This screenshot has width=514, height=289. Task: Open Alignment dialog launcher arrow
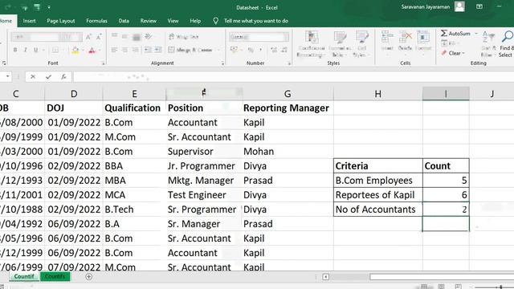click(x=222, y=63)
